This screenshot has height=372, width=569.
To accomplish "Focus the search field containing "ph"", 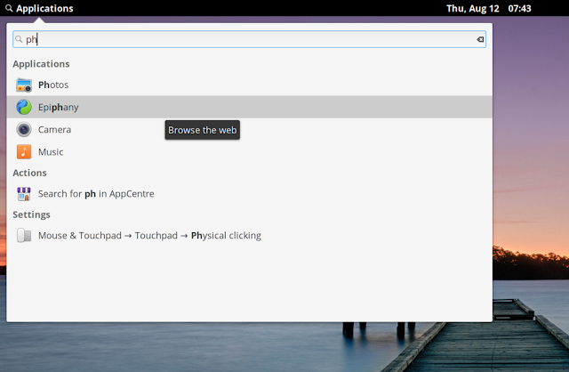I will (x=249, y=39).
